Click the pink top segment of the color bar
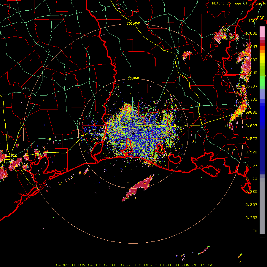The width and height of the screenshot is (267, 267). click(262, 31)
